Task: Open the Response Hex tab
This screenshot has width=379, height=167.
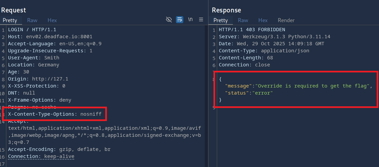Action: (263, 20)
